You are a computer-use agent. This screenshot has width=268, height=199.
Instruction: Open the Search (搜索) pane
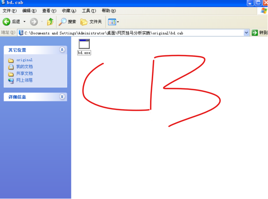67,22
